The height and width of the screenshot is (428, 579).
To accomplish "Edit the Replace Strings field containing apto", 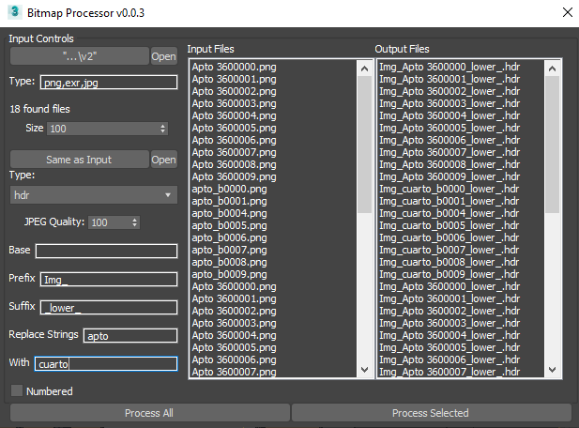I will point(130,335).
